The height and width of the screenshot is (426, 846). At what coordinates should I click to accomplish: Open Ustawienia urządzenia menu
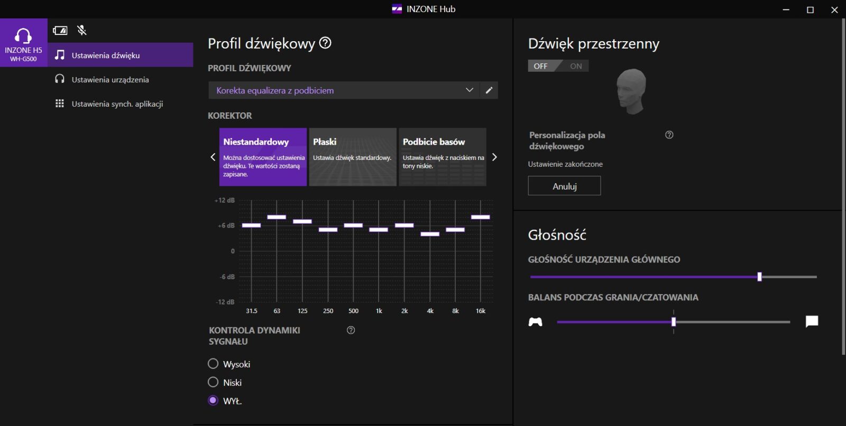click(110, 80)
